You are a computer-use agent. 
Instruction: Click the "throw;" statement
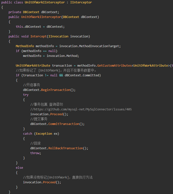[36, 153]
